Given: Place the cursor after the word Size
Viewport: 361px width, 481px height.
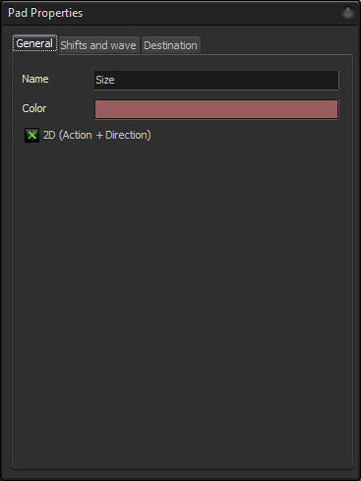Looking at the screenshot, I should coord(115,80).
